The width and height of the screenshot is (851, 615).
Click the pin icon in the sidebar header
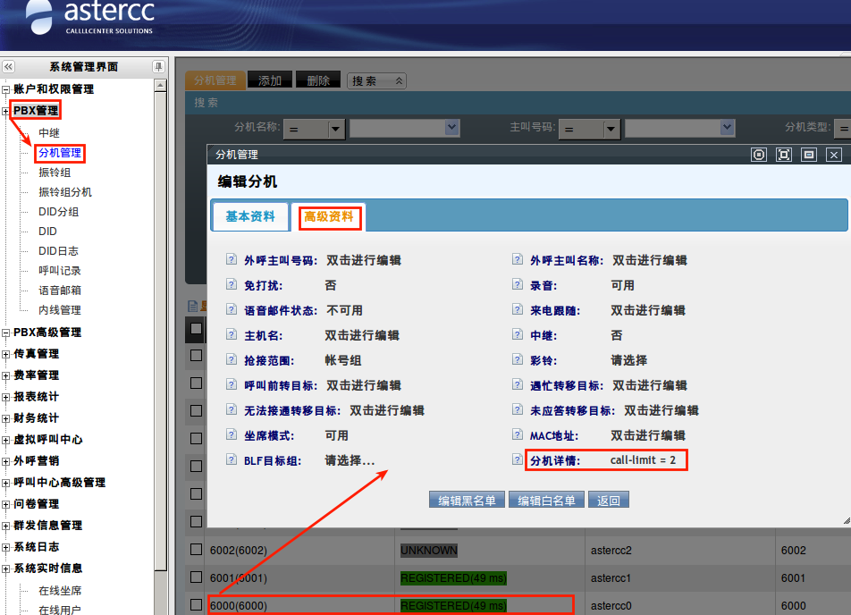[x=158, y=67]
